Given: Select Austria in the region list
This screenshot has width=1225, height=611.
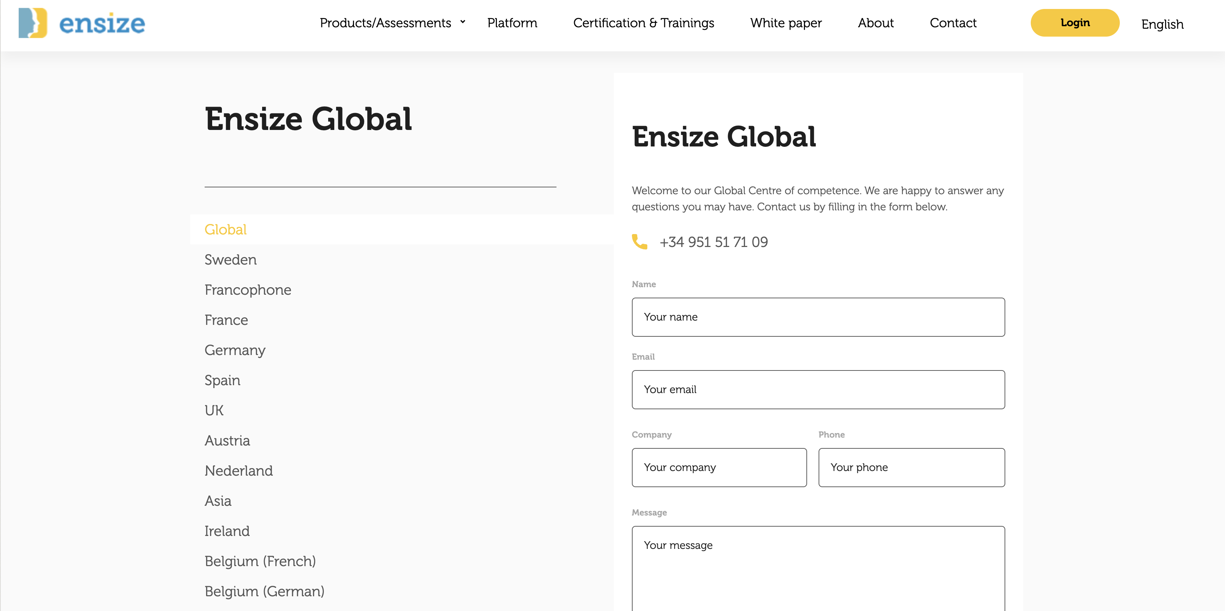Looking at the screenshot, I should tap(227, 440).
